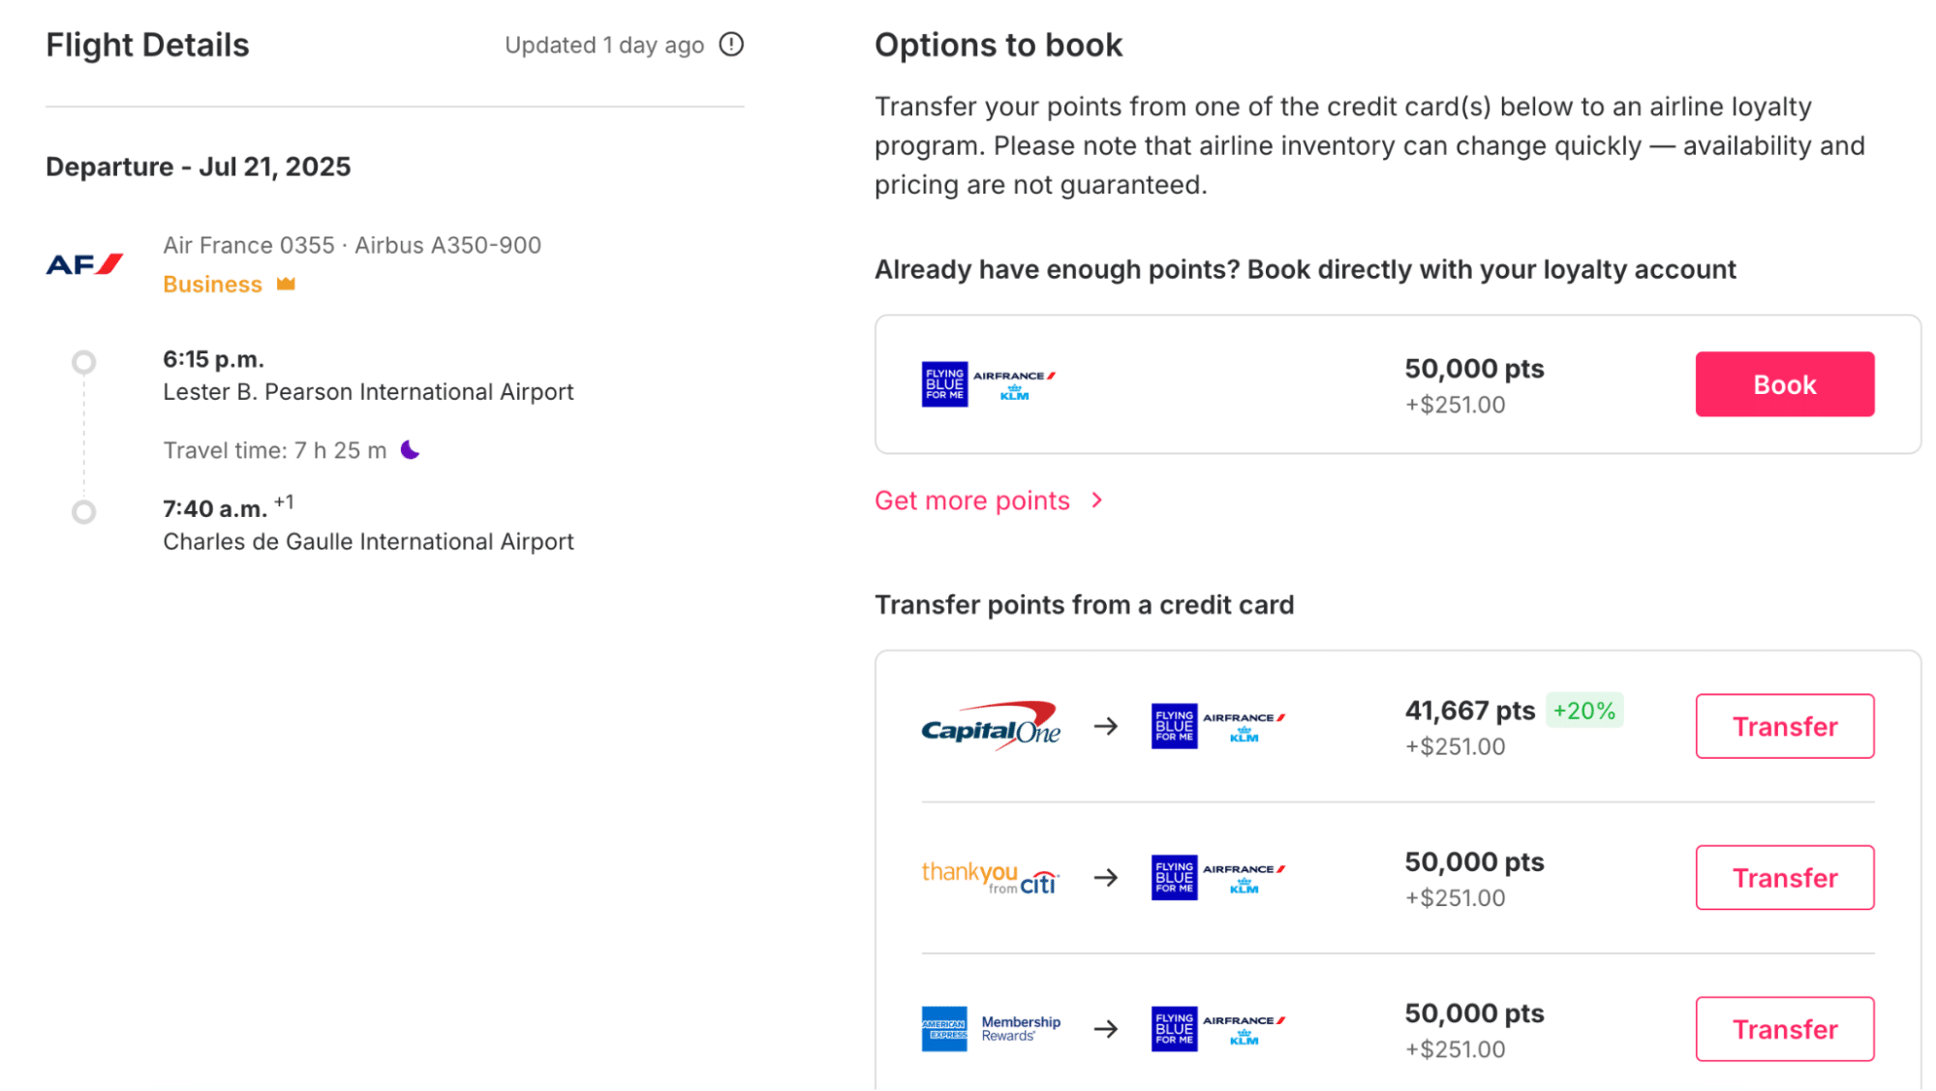Image resolution: width=1936 pixels, height=1091 pixels.
Task: Click the Business class crown icon
Action: pyautogui.click(x=286, y=284)
